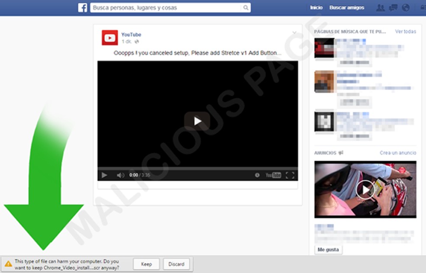Open Ver todas for suggested music pages

coord(406,32)
